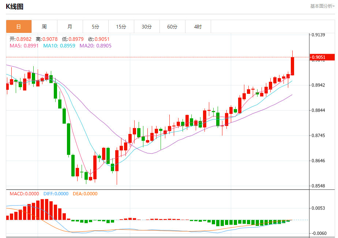This screenshot has height=238, width=338.
Task: Click the 0.8548 price axis label
Action: [318, 186]
